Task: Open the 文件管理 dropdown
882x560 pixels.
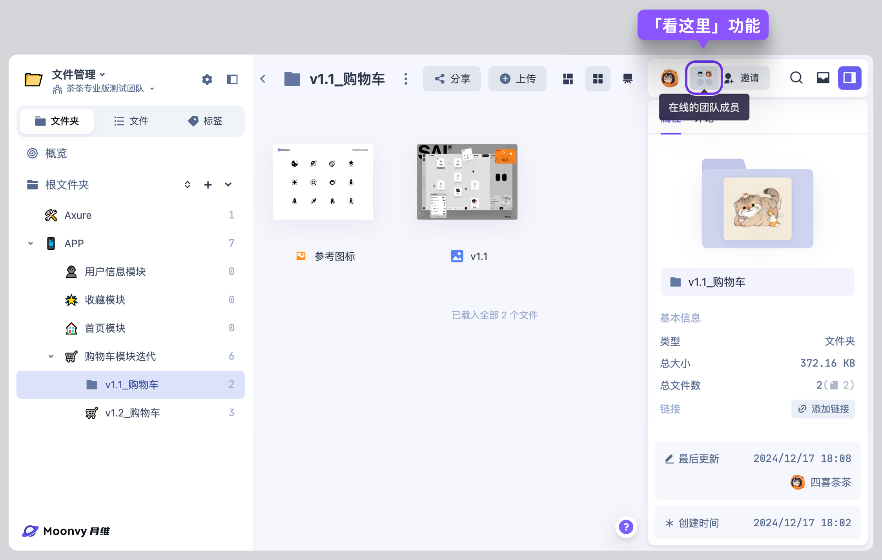Action: (x=78, y=74)
